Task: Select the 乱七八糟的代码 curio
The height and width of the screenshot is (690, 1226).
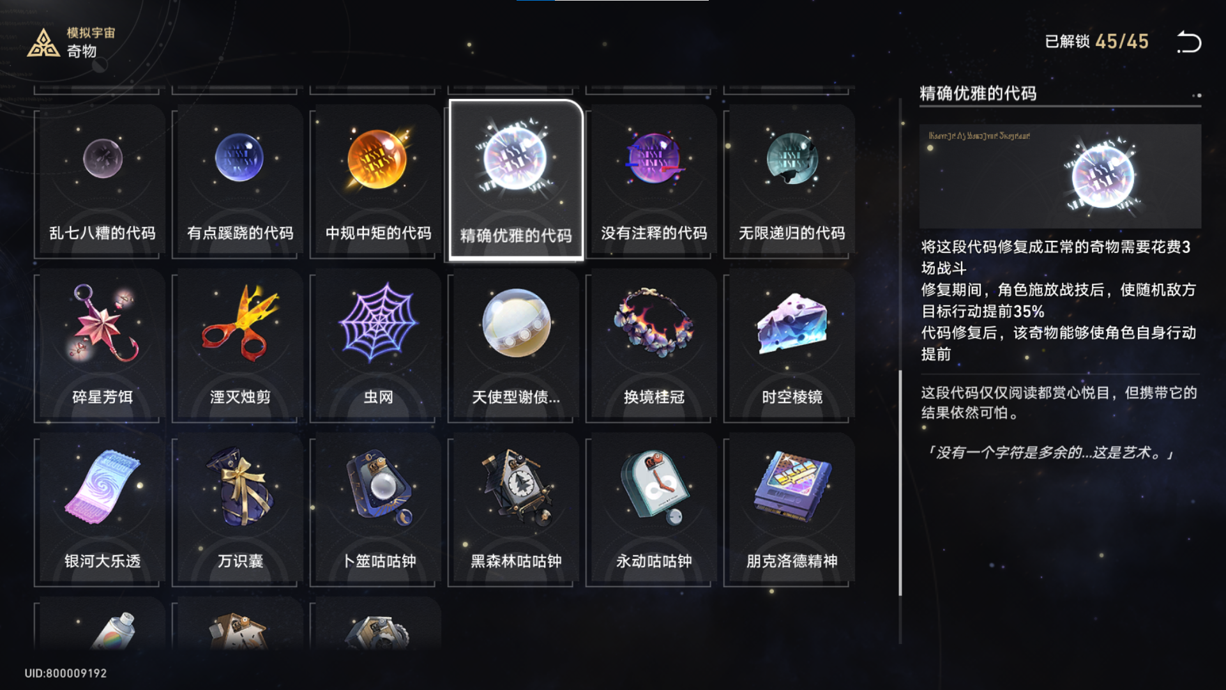Action: coord(102,181)
